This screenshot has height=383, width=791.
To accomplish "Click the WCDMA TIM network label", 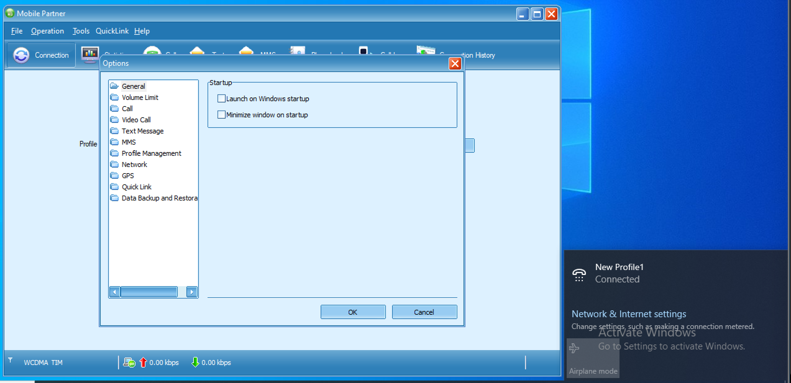I will (43, 363).
